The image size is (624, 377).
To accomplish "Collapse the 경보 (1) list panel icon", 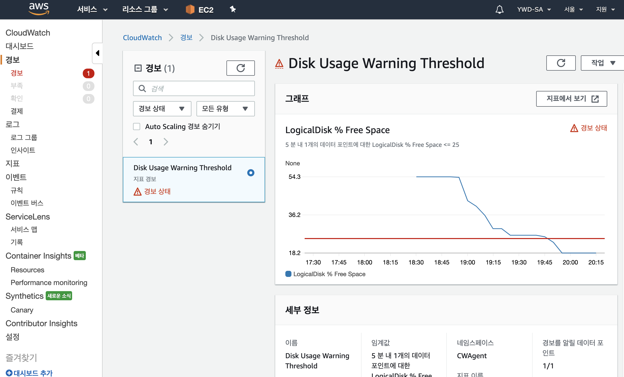I will 138,68.
